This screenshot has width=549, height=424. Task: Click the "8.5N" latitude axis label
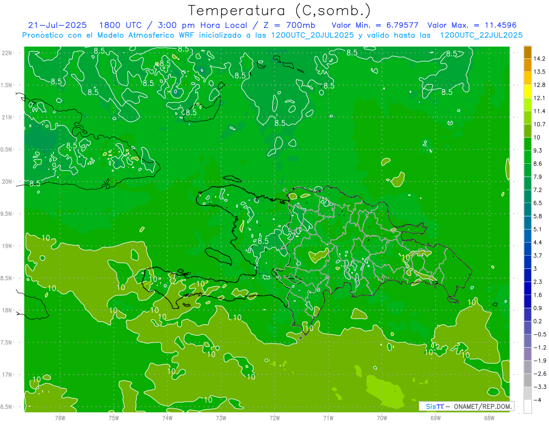[7, 278]
